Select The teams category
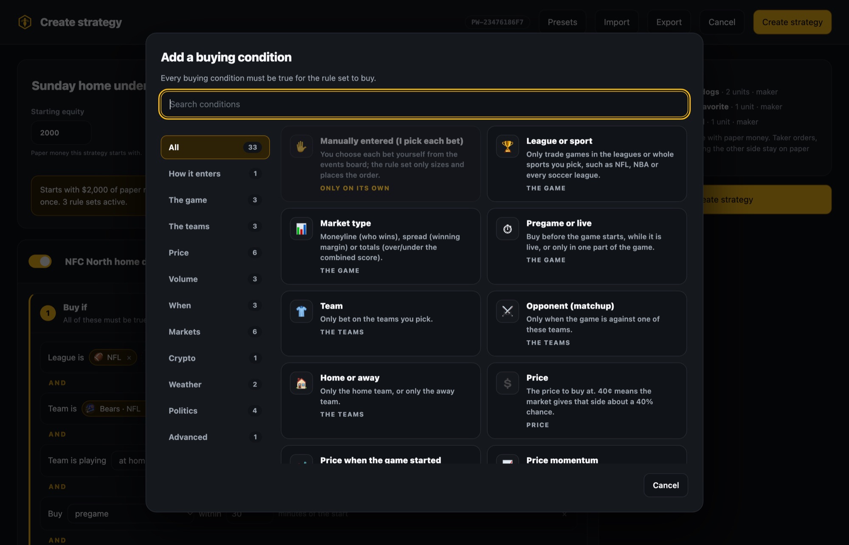 (215, 226)
